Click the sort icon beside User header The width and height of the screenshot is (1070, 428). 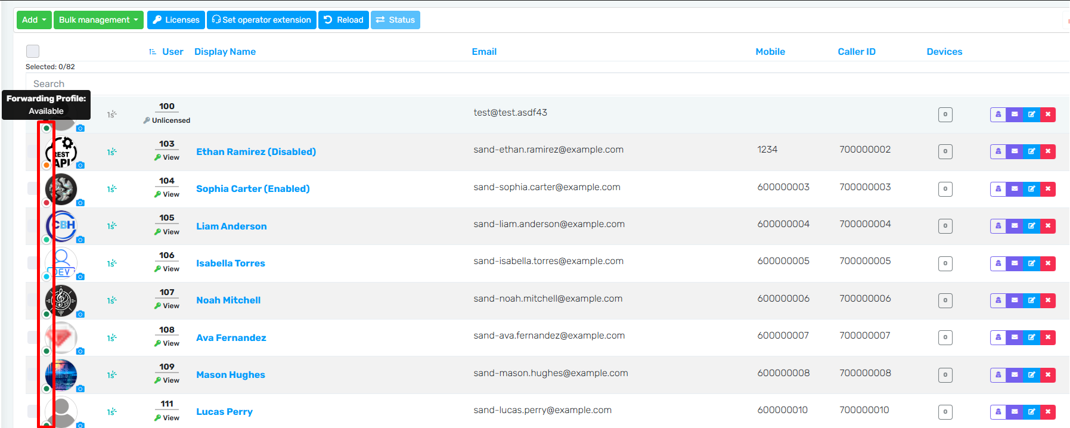point(153,52)
